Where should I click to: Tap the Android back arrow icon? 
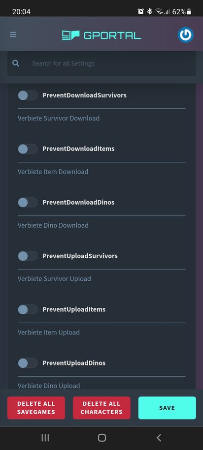pyautogui.click(x=159, y=438)
